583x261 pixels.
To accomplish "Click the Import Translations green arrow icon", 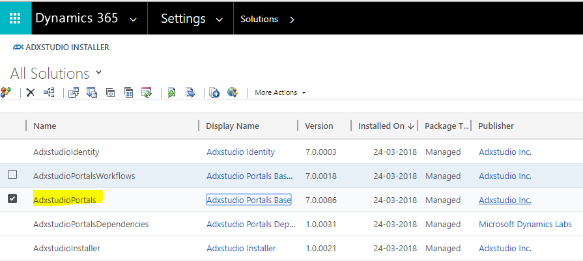I will (171, 92).
